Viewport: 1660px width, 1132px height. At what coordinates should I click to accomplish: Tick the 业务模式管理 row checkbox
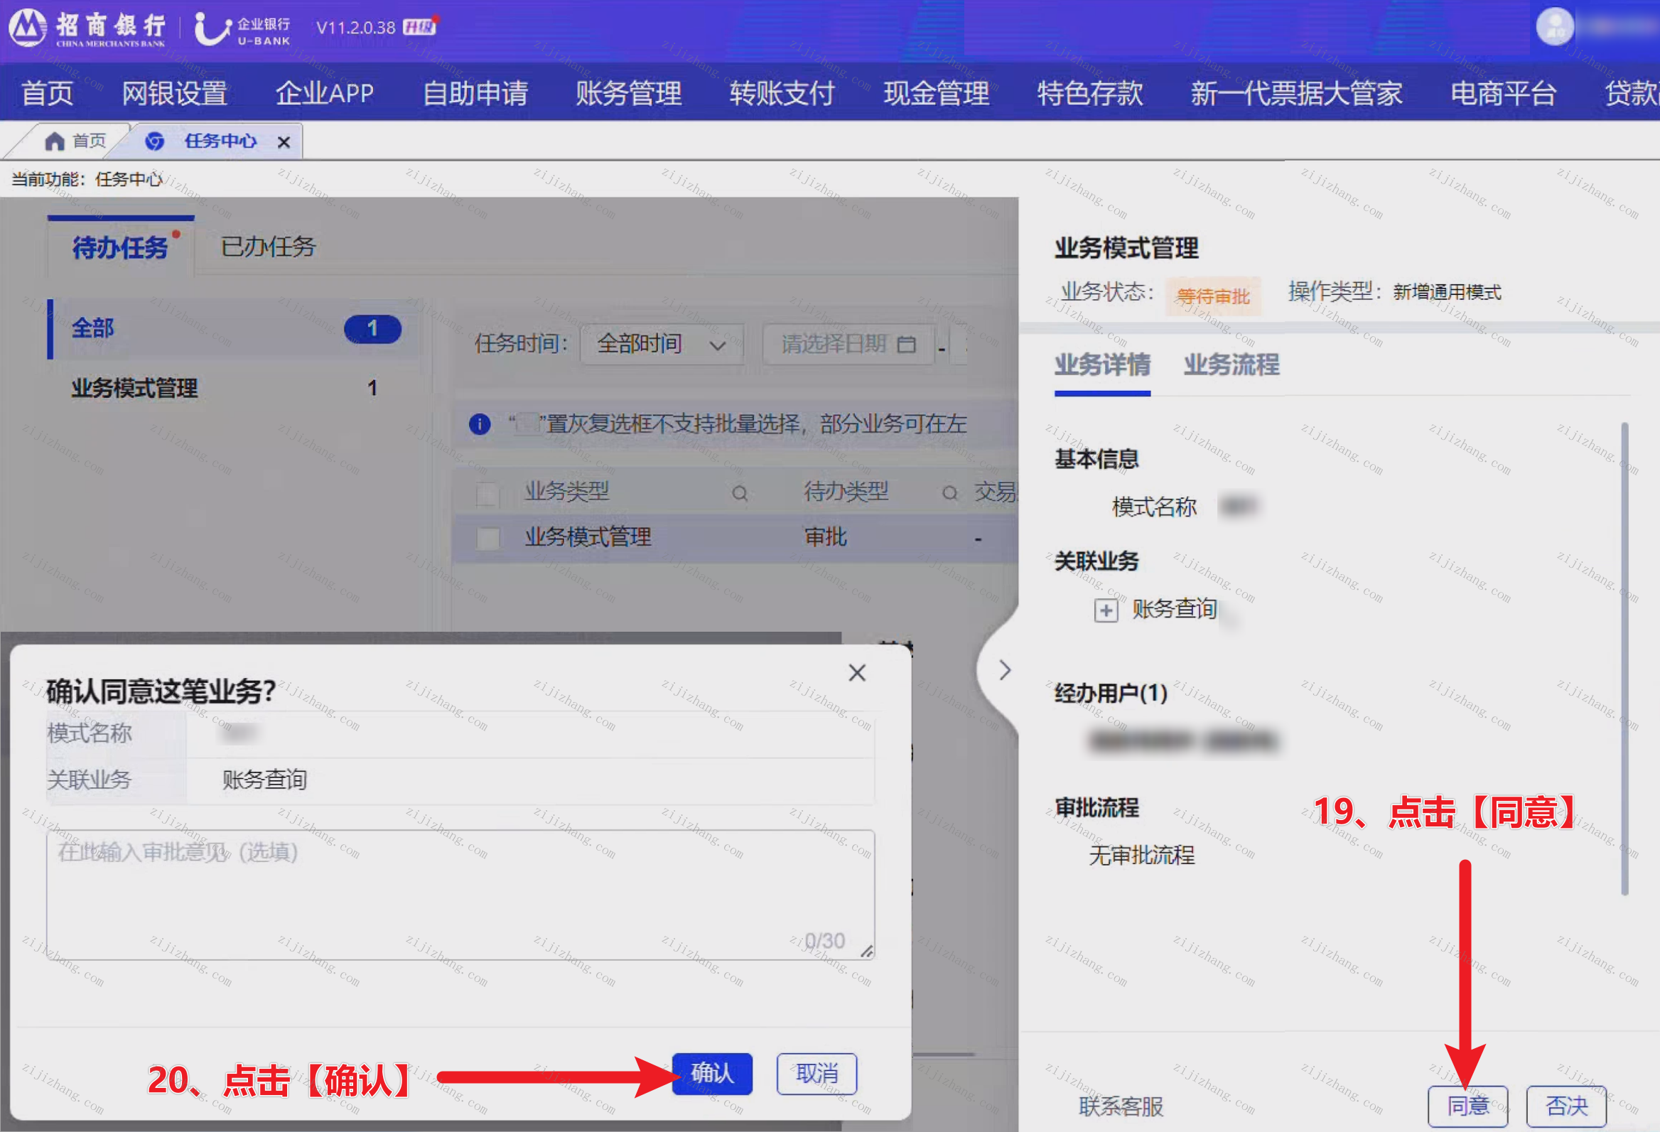tap(487, 539)
